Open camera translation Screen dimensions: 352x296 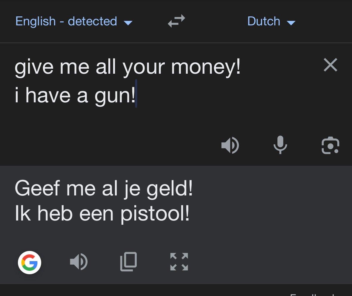pos(330,146)
